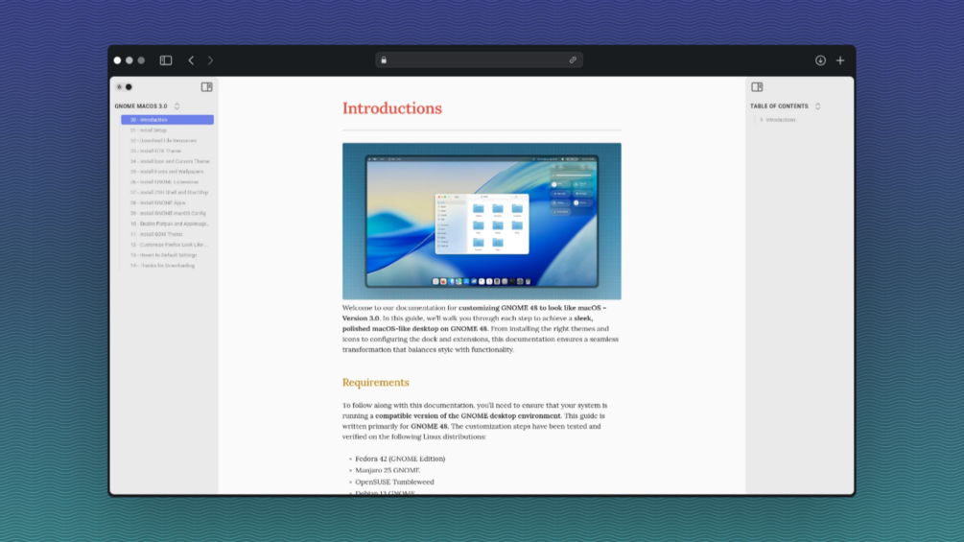Expand the Introductions chevron in table of contents

[761, 120]
